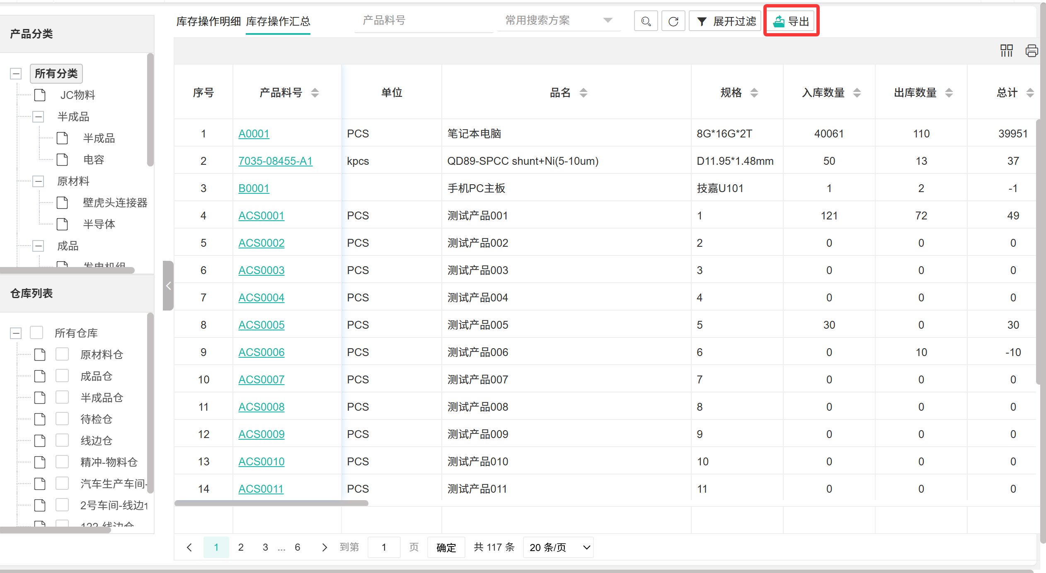The width and height of the screenshot is (1046, 573).
Task: Click the print icon above table
Action: coord(1031,51)
